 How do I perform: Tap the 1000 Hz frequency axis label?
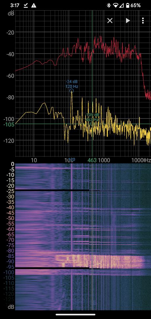tap(104, 160)
